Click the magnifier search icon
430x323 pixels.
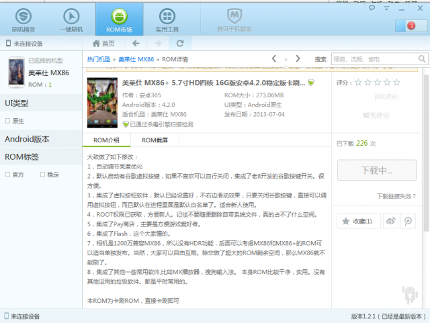pyautogui.click(x=422, y=59)
